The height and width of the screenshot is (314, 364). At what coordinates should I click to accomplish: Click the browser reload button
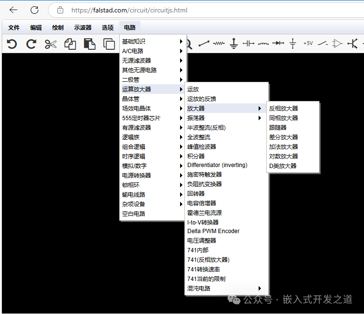coord(34,10)
